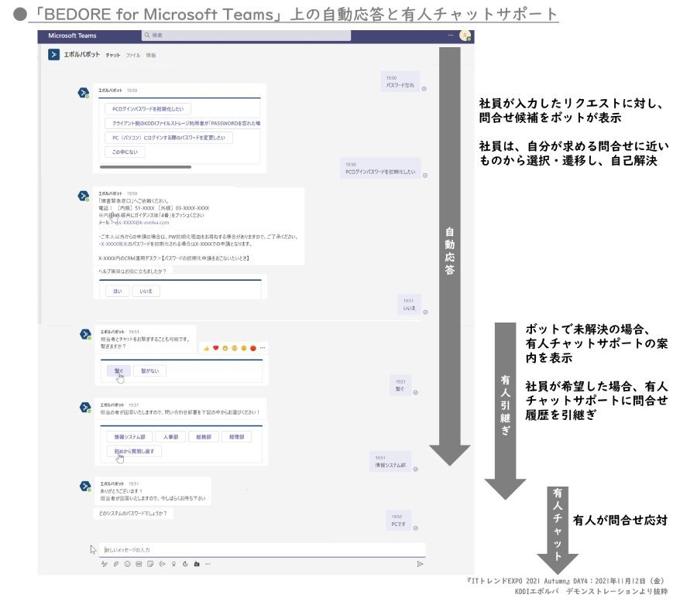React with thumbs-up on the chat message
This screenshot has width=697, height=601.
click(206, 348)
